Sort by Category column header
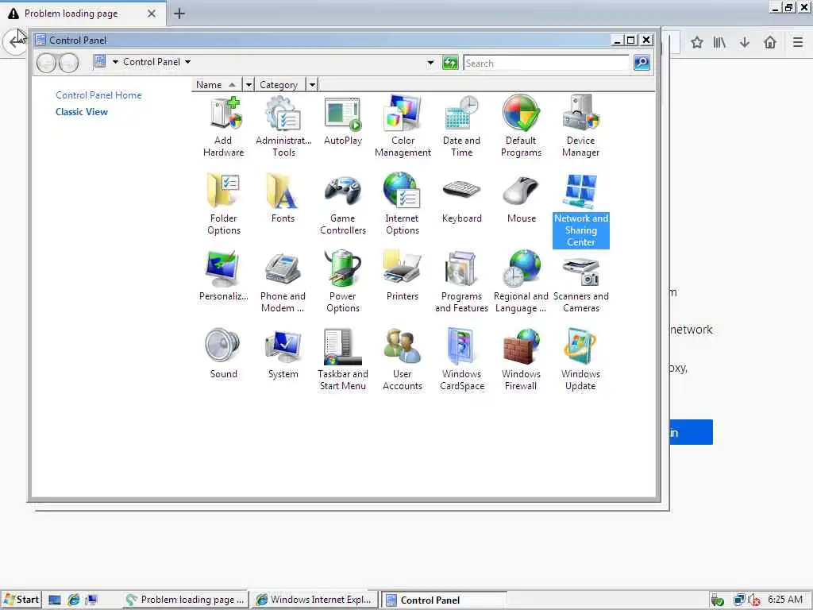This screenshot has width=813, height=610. (x=280, y=84)
